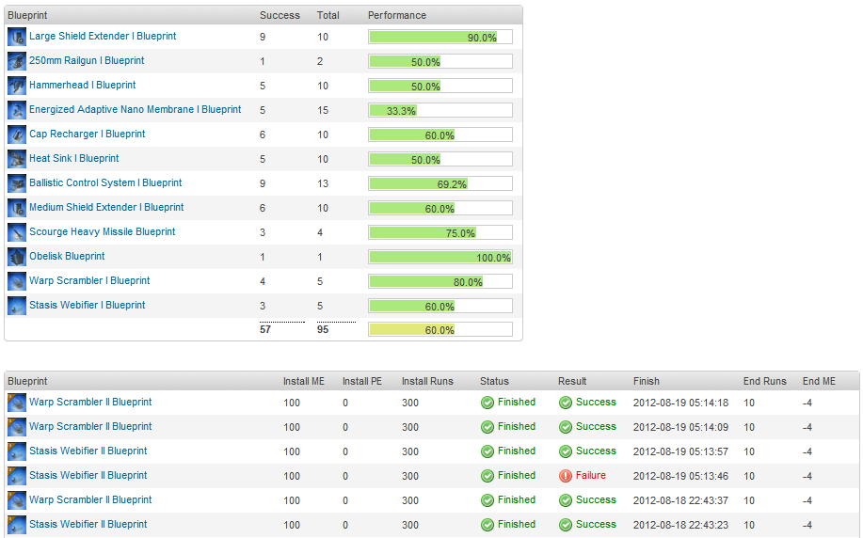The width and height of the screenshot is (863, 538).
Task: Click the Hammerhead I blueprint icon
Action: point(17,86)
